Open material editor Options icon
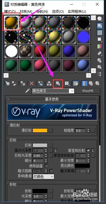 tap(99, 60)
